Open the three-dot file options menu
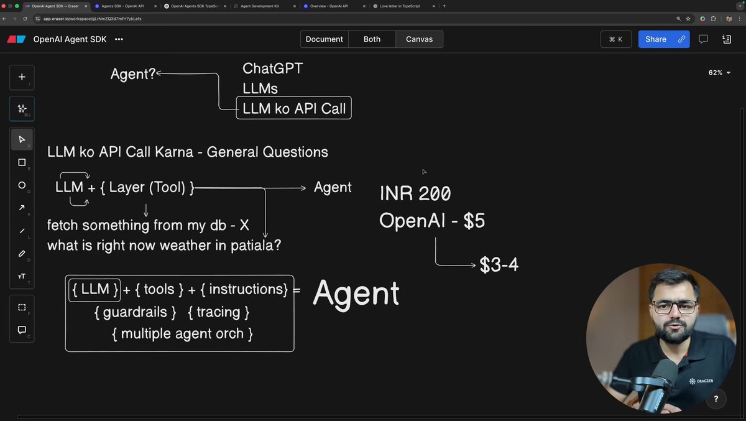The width and height of the screenshot is (746, 421). tap(119, 39)
